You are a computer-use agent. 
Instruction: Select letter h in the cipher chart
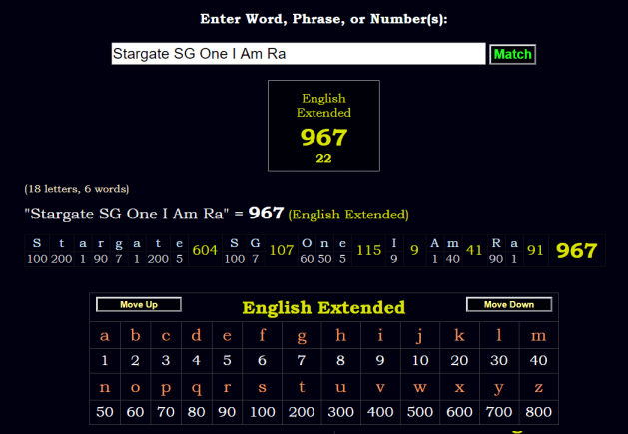[x=340, y=335]
